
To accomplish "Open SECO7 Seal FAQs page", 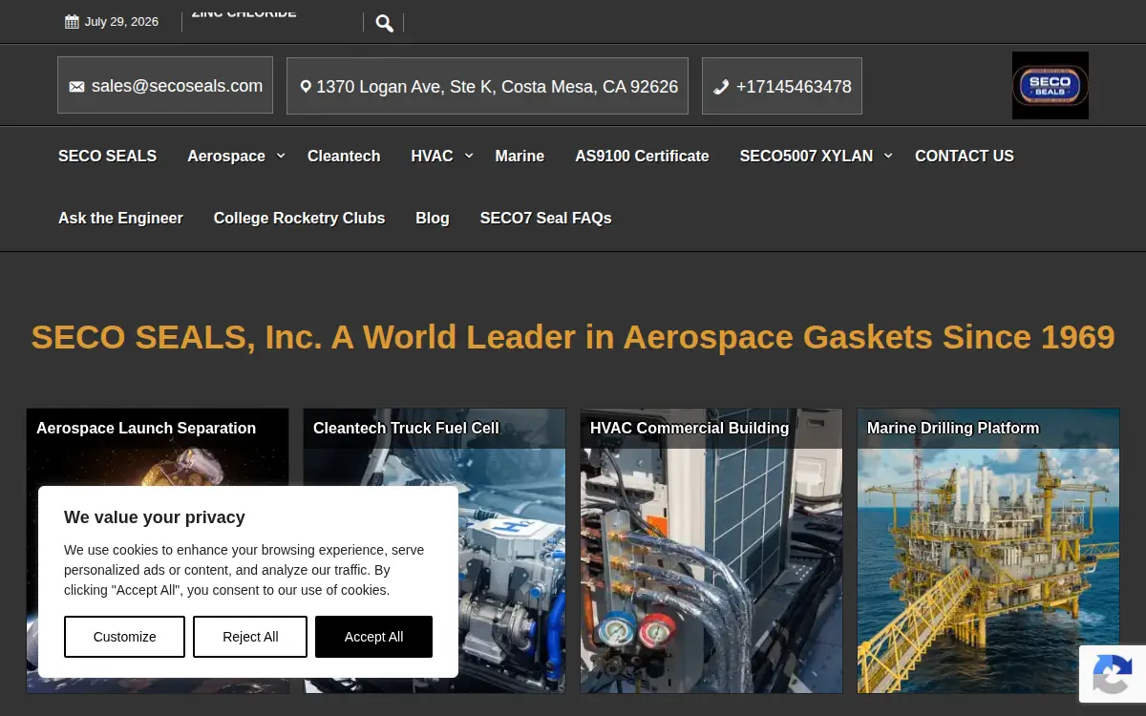I will [x=545, y=219].
